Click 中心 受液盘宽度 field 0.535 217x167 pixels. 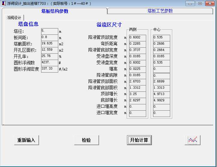pos(161,63)
